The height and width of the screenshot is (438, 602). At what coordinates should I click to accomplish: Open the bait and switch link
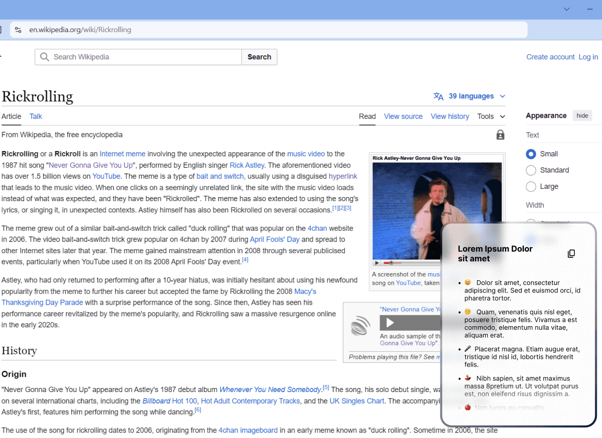(220, 176)
